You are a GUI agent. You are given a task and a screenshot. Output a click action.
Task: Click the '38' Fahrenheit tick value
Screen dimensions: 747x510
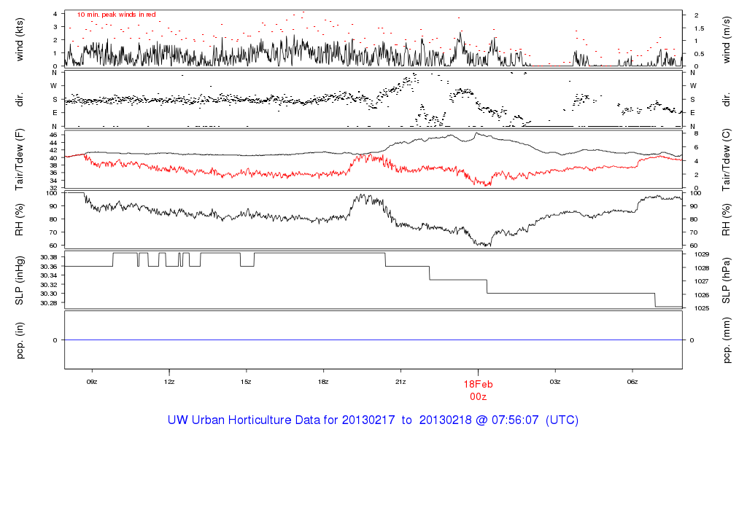pos(53,165)
